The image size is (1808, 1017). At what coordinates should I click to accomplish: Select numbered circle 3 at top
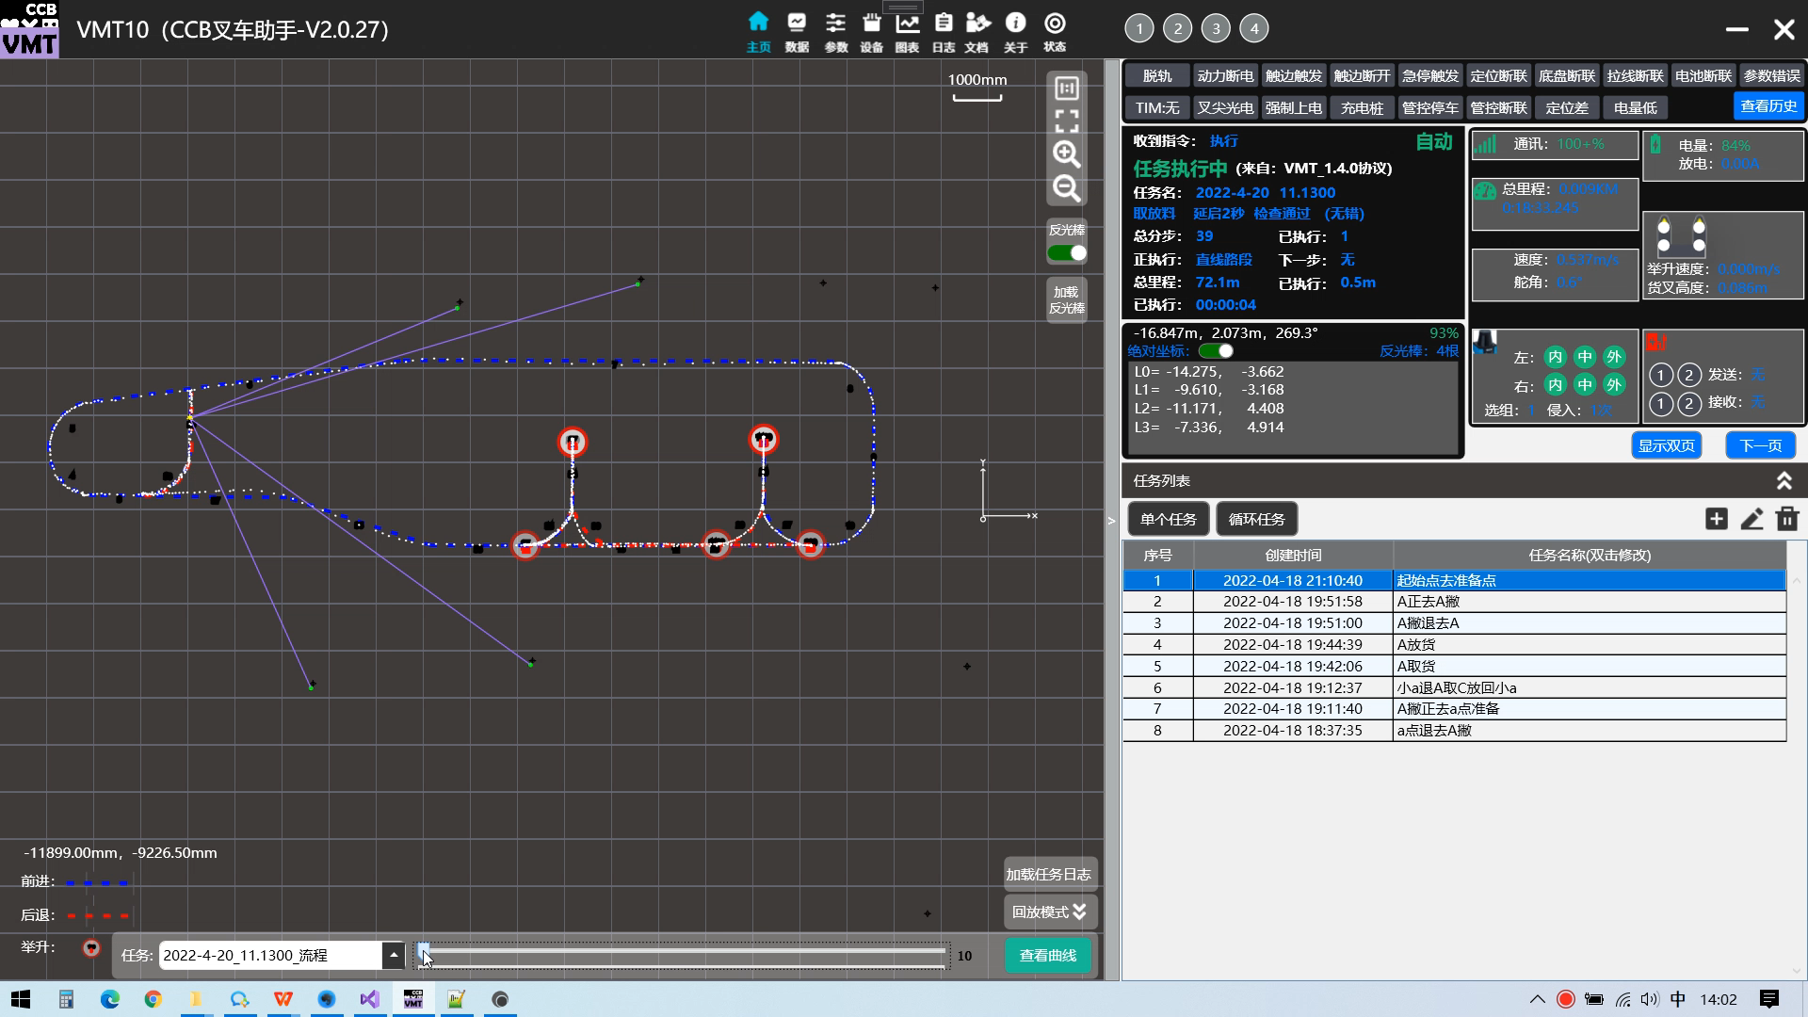tap(1216, 28)
